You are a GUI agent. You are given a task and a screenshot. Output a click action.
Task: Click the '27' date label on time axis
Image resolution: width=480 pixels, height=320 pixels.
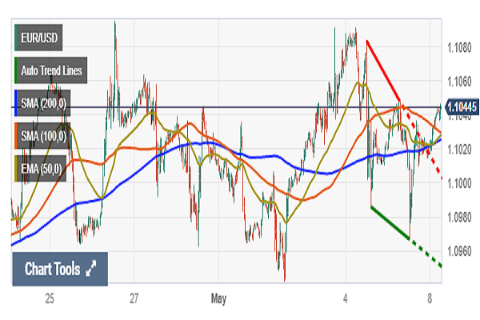point(134,299)
